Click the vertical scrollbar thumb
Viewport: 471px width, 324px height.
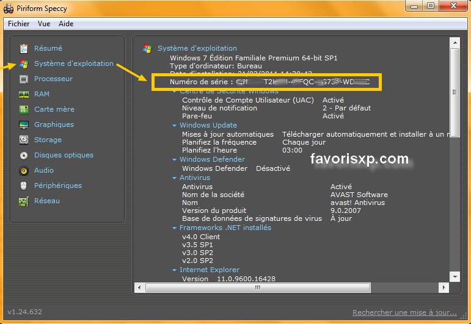[x=455, y=92]
